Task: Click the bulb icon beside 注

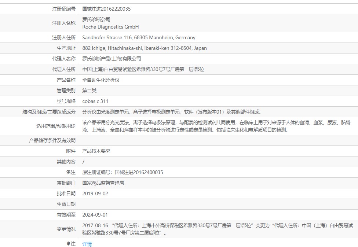Action: (68, 244)
